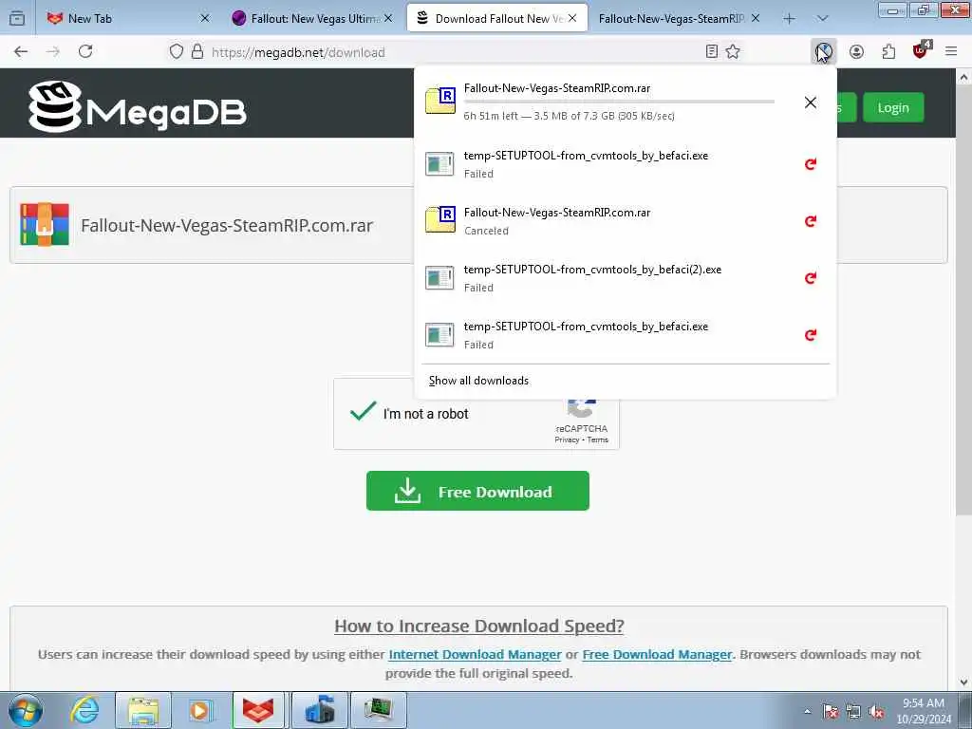Click the site security padlock icon
The width and height of the screenshot is (972, 729).
197,51
